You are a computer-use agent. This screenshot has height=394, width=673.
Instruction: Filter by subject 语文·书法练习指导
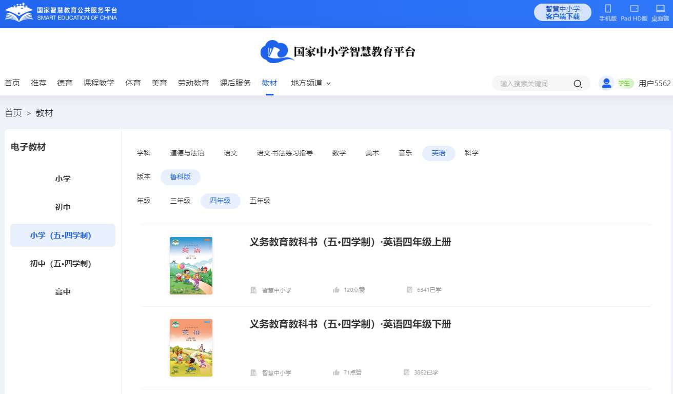pyautogui.click(x=285, y=153)
